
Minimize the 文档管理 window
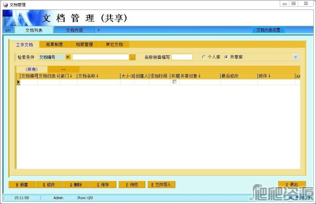[x=284, y=4]
